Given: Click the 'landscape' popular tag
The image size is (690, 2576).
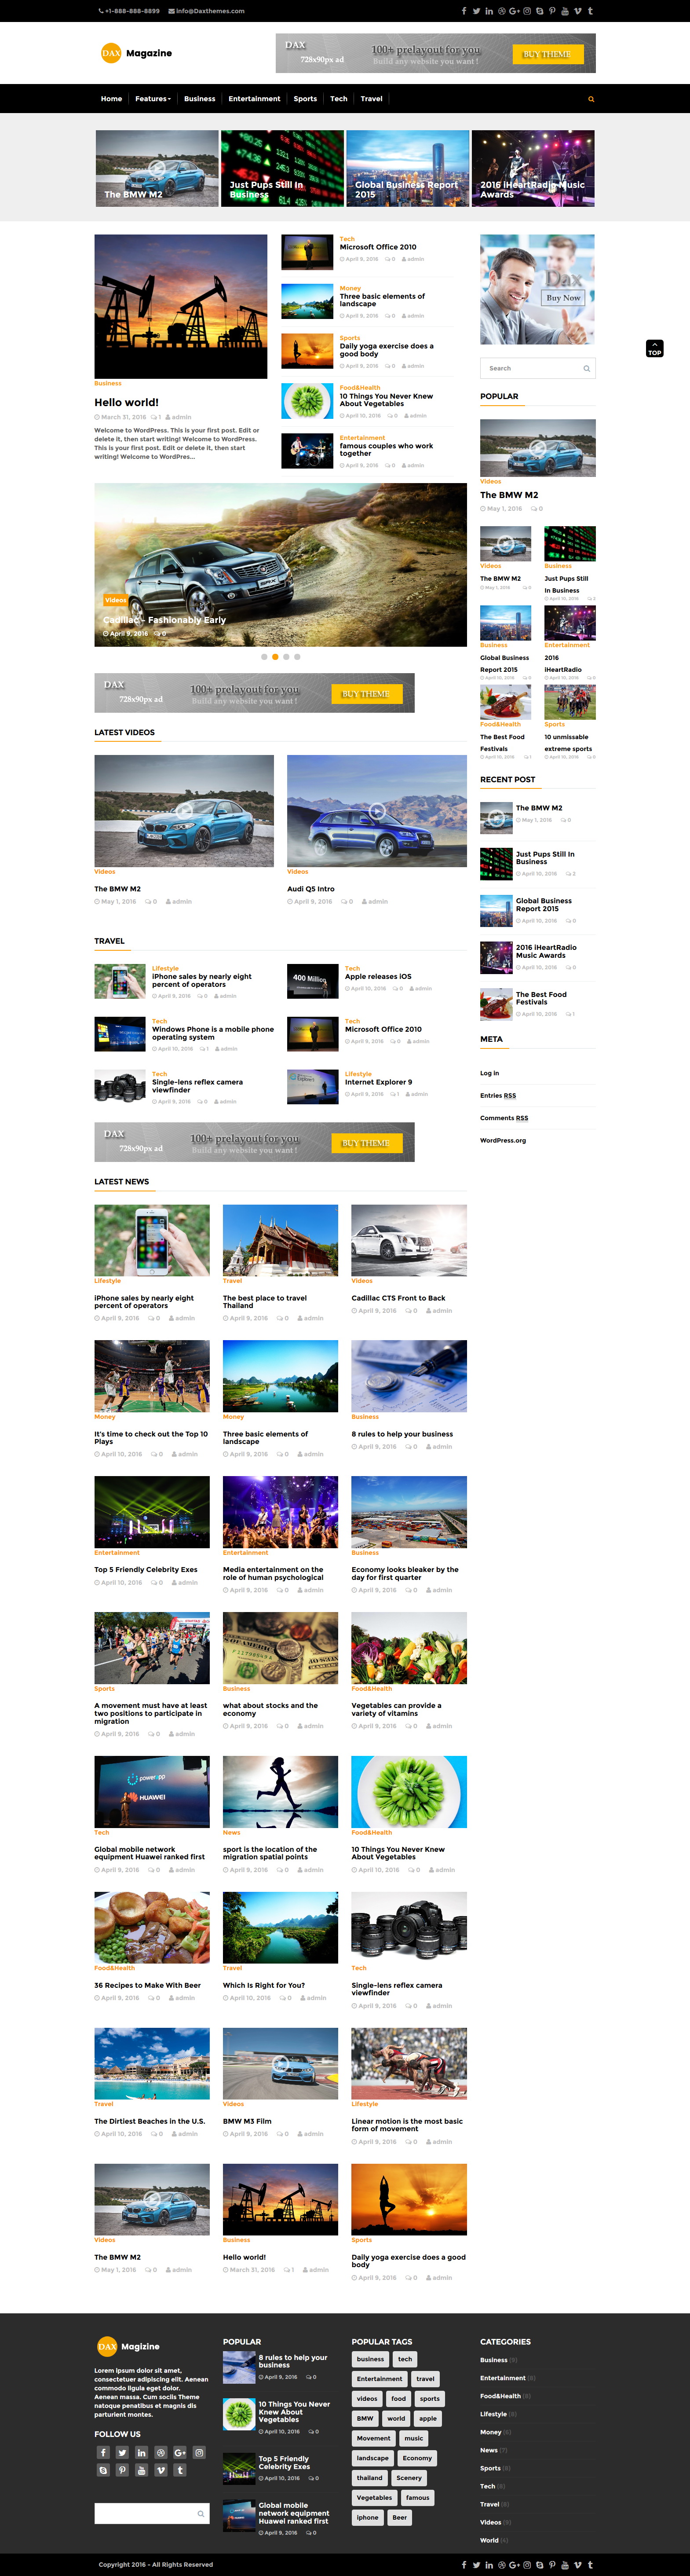Looking at the screenshot, I should (373, 2458).
